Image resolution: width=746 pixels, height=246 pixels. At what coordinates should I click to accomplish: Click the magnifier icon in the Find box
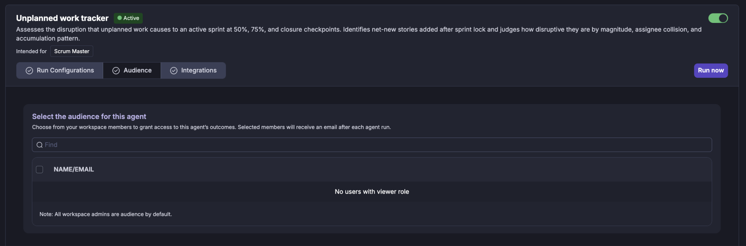pos(40,145)
